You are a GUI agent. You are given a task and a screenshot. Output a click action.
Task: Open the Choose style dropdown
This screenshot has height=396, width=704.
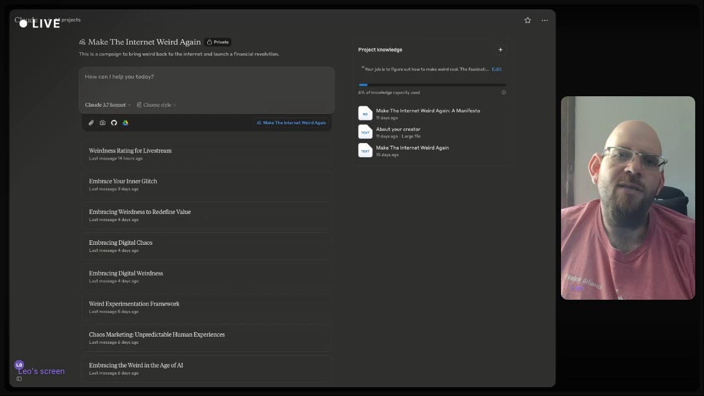pos(157,105)
